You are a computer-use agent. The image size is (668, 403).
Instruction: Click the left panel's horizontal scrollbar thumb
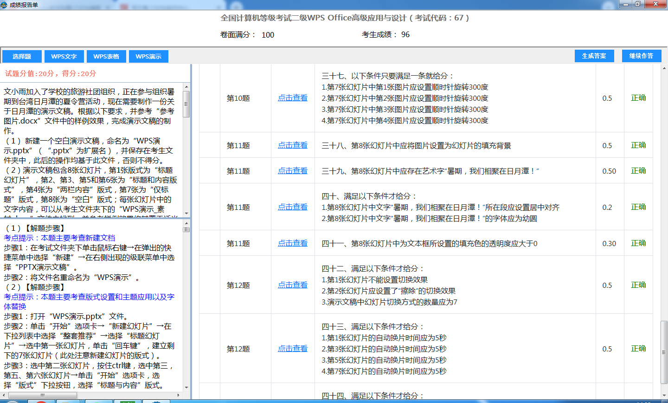point(42,395)
